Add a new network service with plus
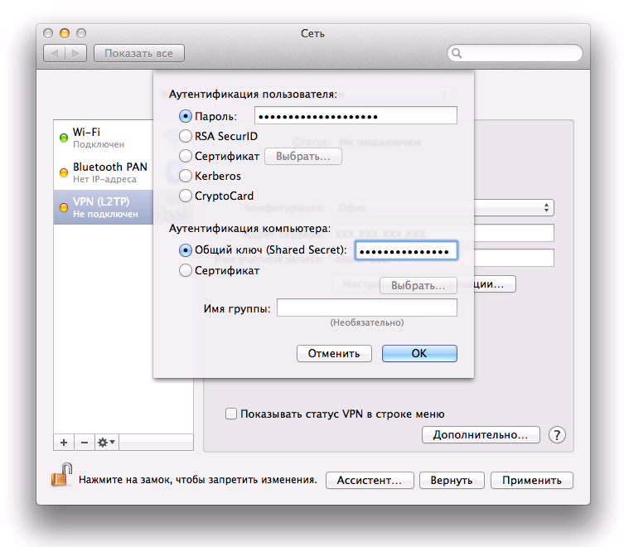The width and height of the screenshot is (624, 547). pos(64,443)
